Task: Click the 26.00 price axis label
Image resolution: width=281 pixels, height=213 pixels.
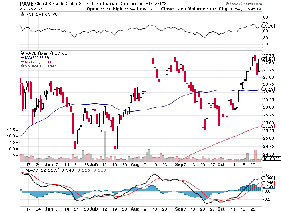Action: [x=269, y=107]
